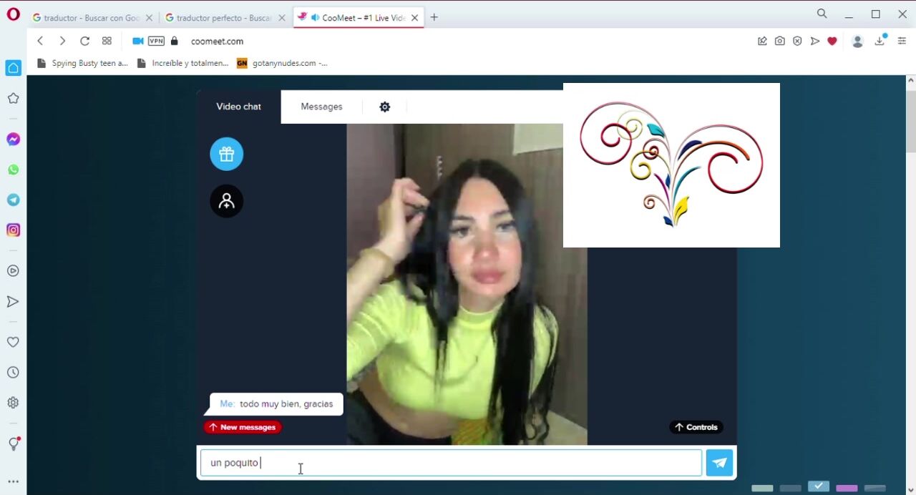Open gotanynudes.com bookmark
Image resolution: width=916 pixels, height=495 pixels.
pyautogui.click(x=282, y=63)
